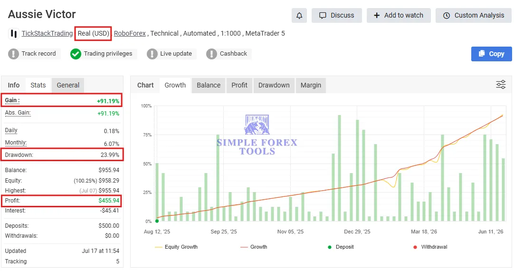Image resolution: width=514 pixels, height=271 pixels.
Task: Click the Tracking count row
Action: point(62,261)
